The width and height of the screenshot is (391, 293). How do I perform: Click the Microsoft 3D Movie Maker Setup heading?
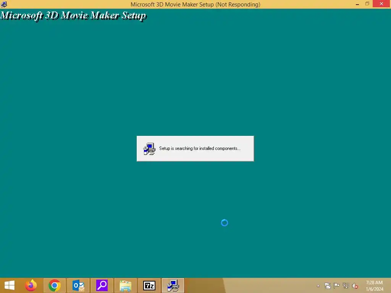(73, 16)
